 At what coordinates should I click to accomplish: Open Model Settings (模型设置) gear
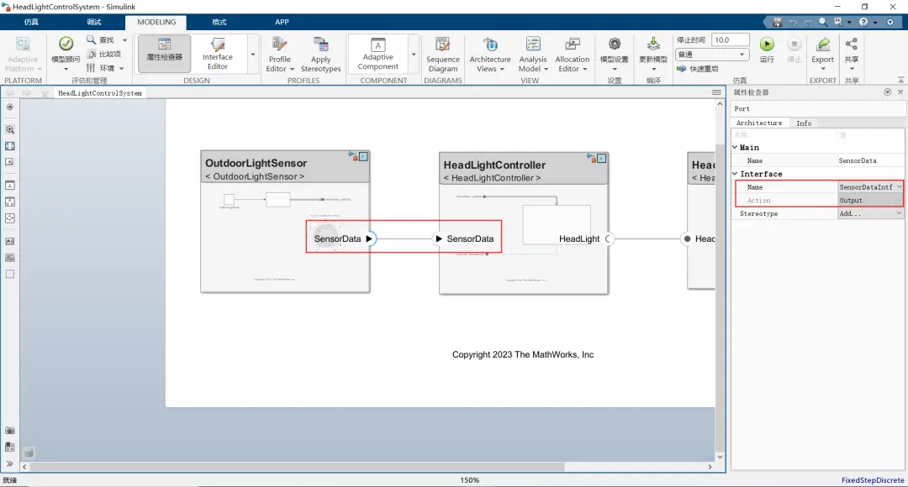(615, 44)
